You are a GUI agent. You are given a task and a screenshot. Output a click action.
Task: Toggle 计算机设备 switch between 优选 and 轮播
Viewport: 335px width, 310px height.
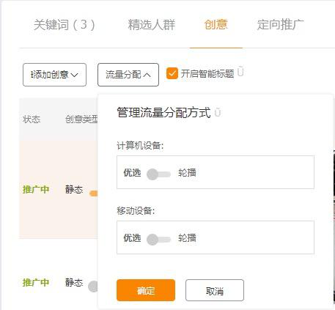coord(159,174)
